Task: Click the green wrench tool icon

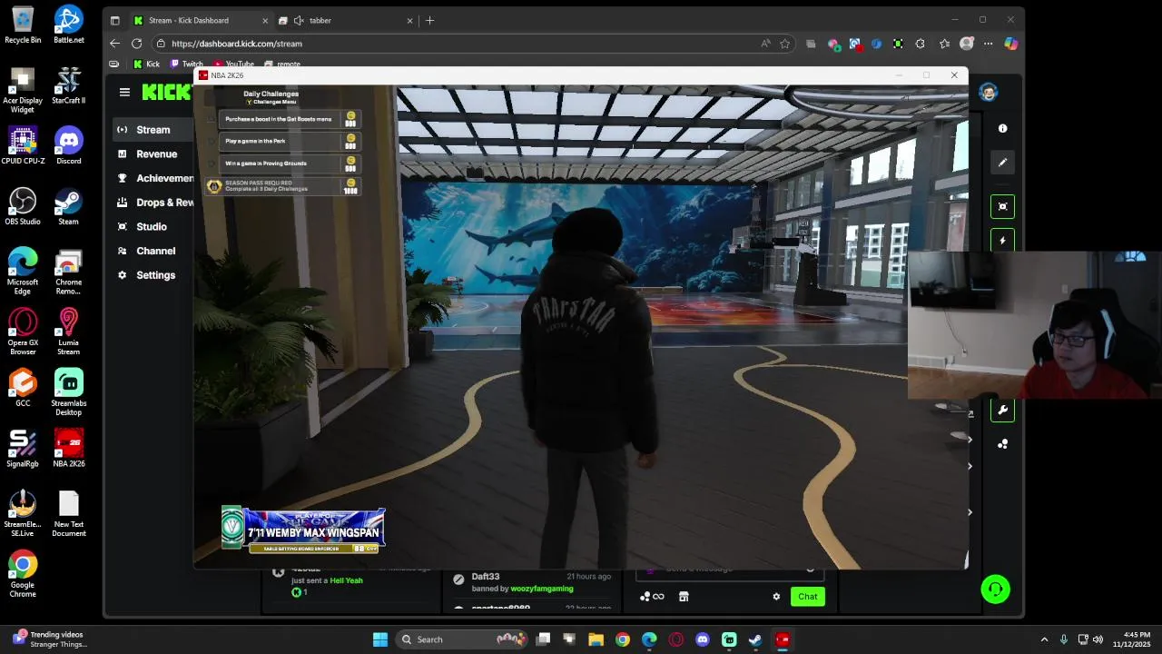Action: pyautogui.click(x=1002, y=410)
